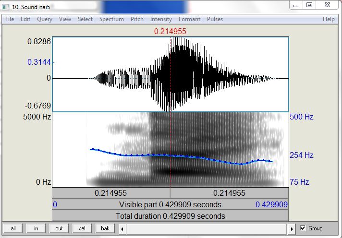Click the 0.3144 blue amplitude label
342x238 pixels.
coord(39,62)
